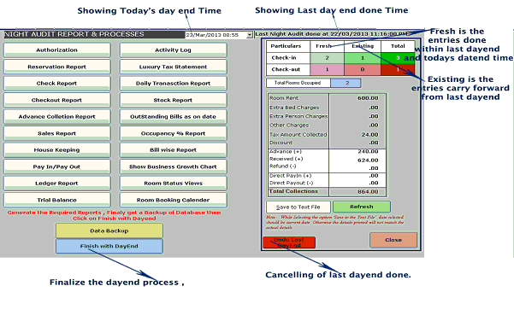Click the Particulars column header
Viewport: 514px width, 315px height.
[x=286, y=46]
